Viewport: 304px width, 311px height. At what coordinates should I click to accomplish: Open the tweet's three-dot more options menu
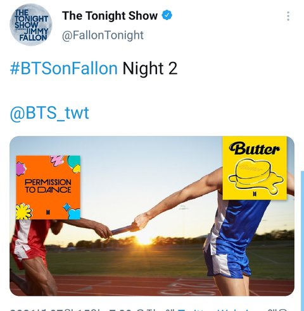(x=288, y=16)
